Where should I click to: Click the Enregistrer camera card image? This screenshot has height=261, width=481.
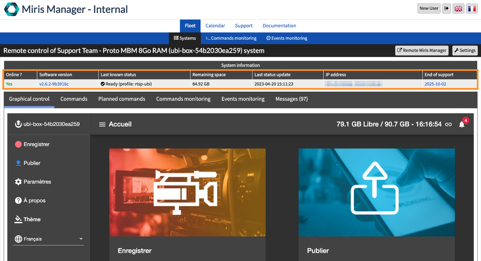point(187,192)
